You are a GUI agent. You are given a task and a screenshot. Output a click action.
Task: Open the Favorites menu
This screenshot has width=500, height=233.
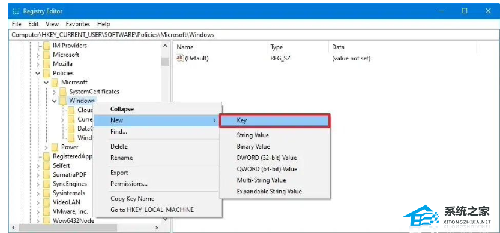point(78,24)
